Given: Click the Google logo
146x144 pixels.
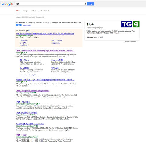Looking at the screenshot, I should (x=7, y=4).
